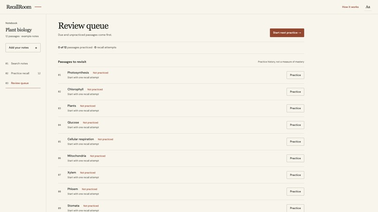Click the plus icon in Add your notes
This screenshot has height=212, width=378.
click(36, 48)
